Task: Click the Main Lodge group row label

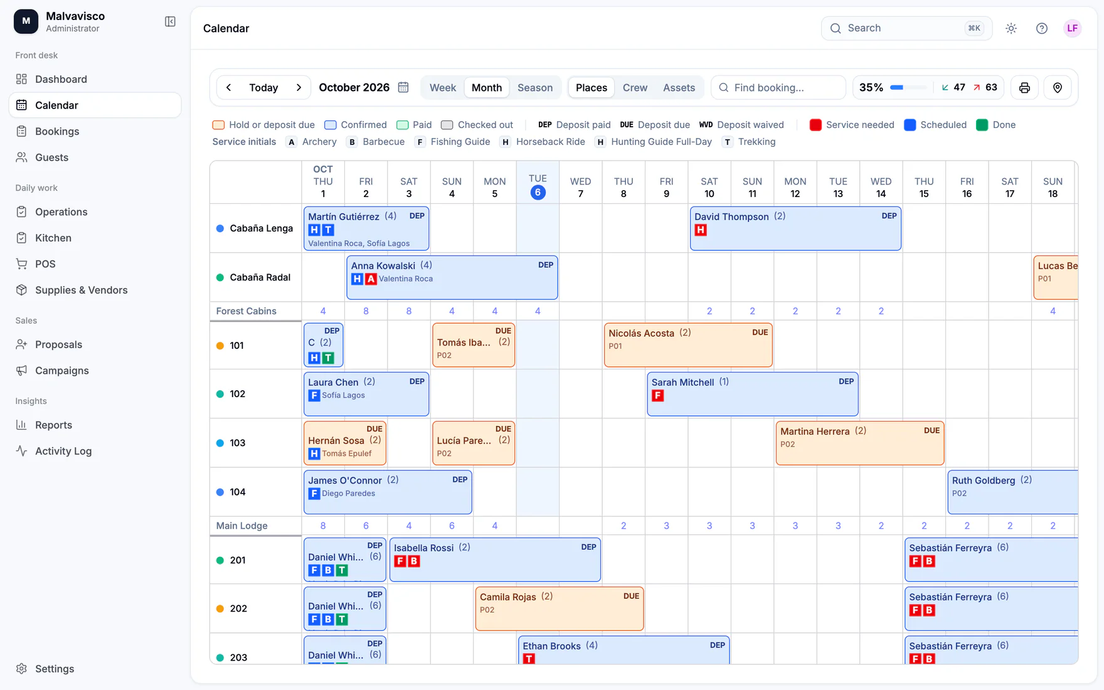Action: tap(242, 526)
